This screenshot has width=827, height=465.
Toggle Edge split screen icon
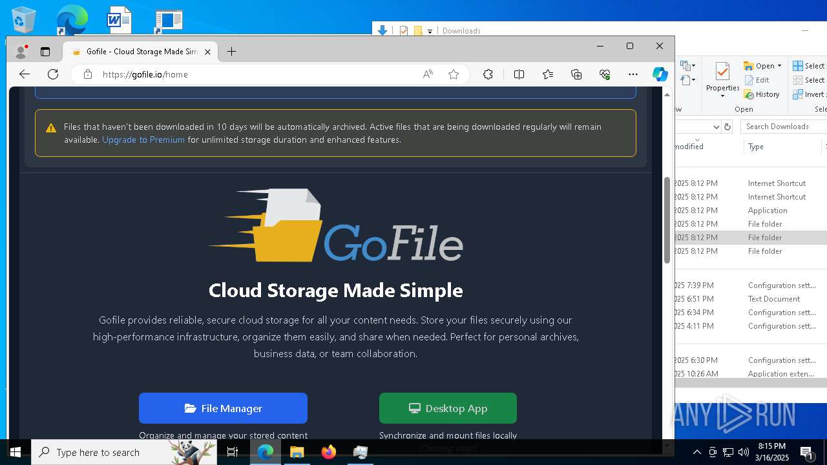click(519, 74)
